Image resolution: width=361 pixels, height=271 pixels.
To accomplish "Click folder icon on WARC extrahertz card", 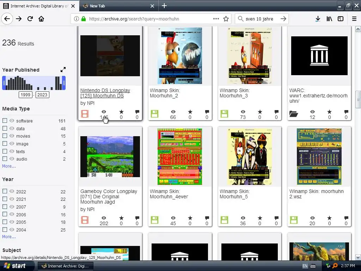I will coord(294,114).
